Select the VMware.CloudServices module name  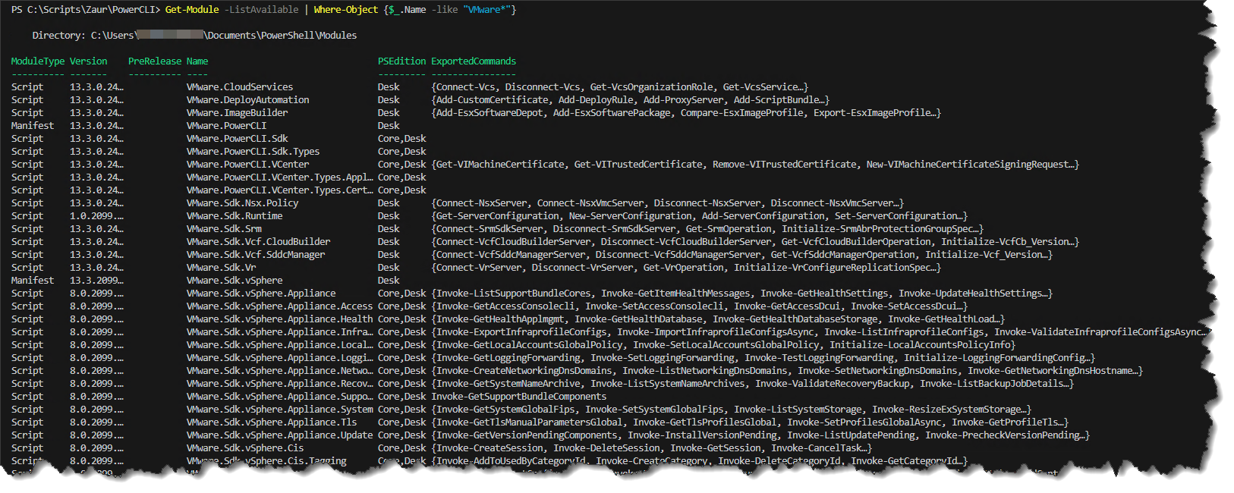point(240,87)
